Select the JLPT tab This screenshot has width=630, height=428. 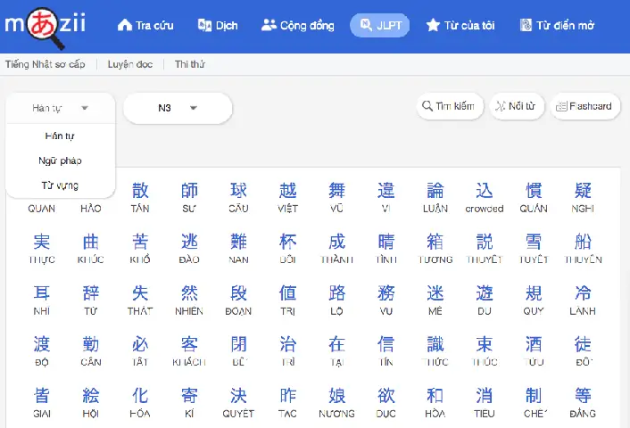coord(379,25)
